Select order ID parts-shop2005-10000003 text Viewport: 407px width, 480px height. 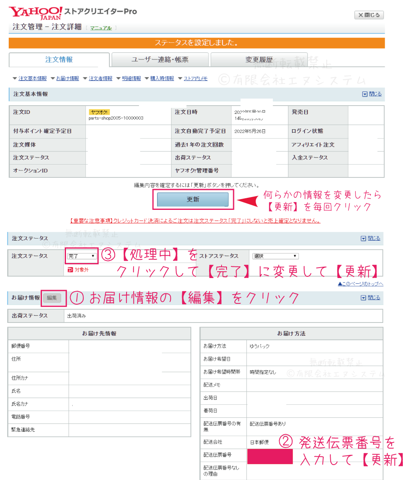tap(116, 118)
